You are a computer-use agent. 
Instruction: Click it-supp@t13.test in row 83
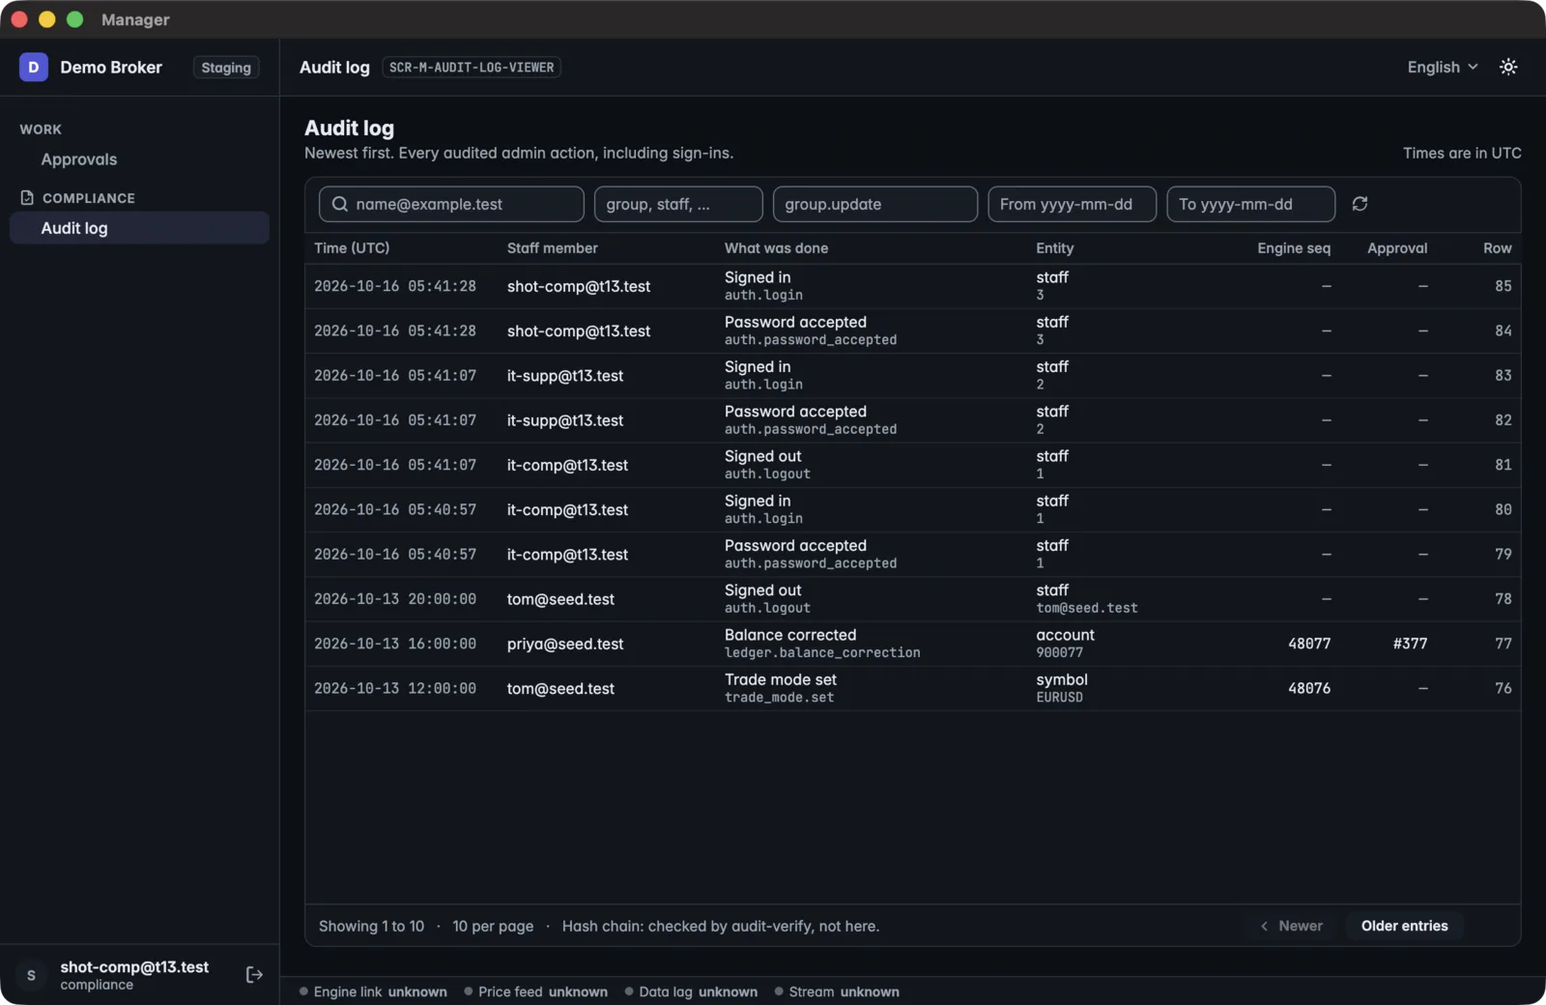point(565,376)
